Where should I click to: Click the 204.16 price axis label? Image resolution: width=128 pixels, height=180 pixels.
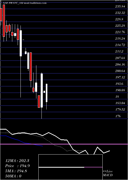(x=120, y=65)
